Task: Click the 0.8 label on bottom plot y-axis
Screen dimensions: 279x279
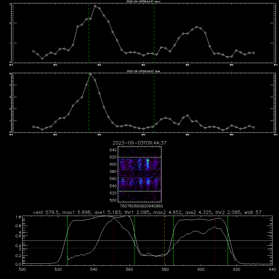Action: click(x=18, y=226)
